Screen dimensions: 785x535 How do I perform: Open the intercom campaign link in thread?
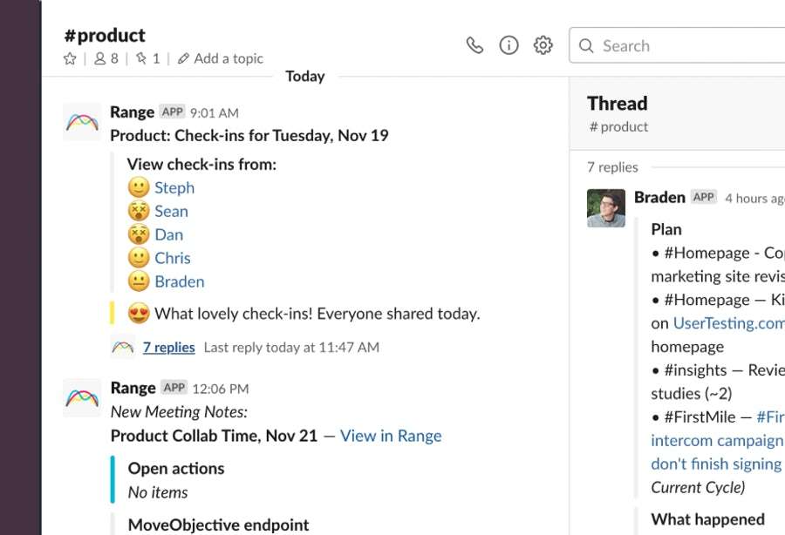pyautogui.click(x=717, y=441)
